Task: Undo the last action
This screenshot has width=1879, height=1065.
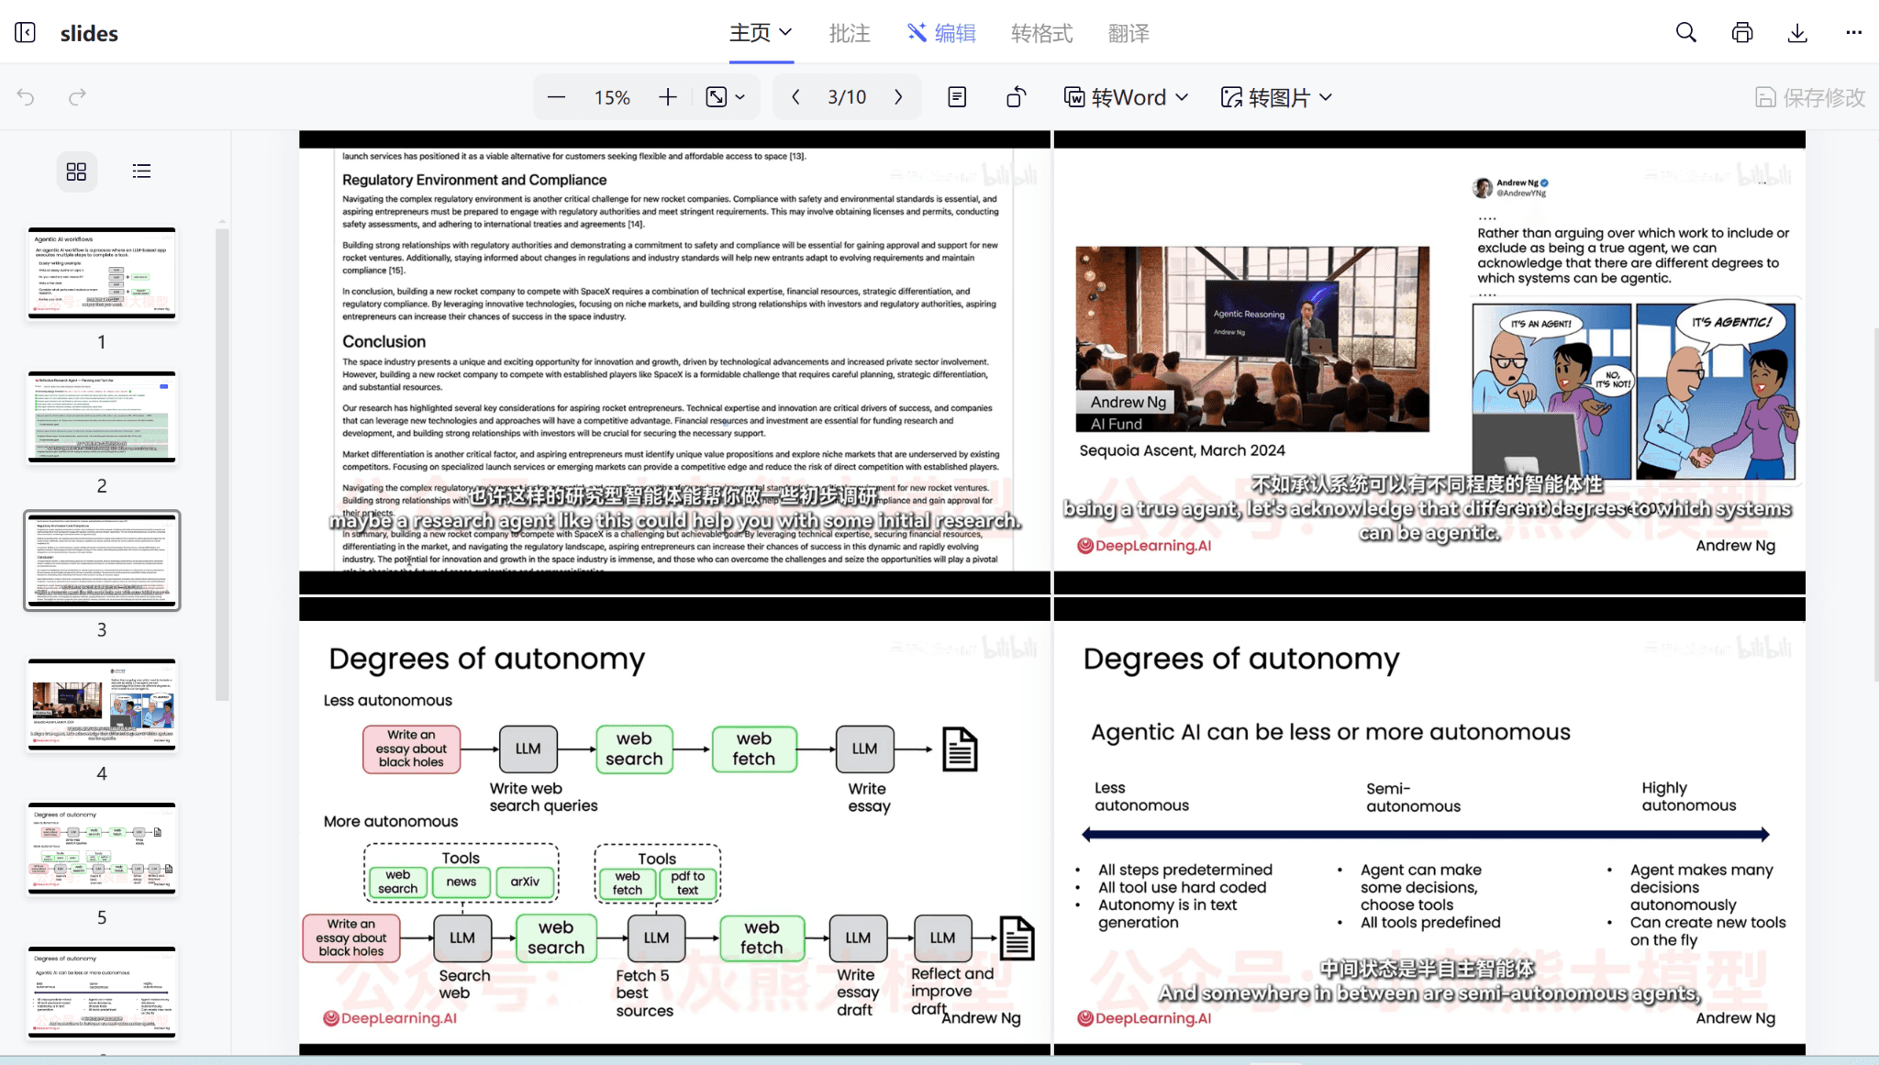Action: pos(26,97)
